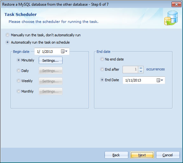Choose the Weekly schedule option
The image size is (183, 163).
pos(18,81)
